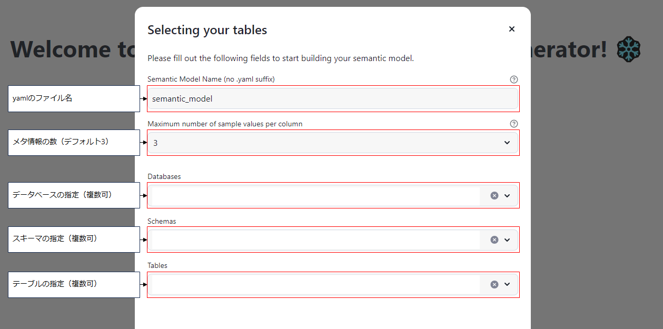Click the yamlのファイル名 annotation box
Image resolution: width=663 pixels, height=329 pixels.
pos(74,98)
